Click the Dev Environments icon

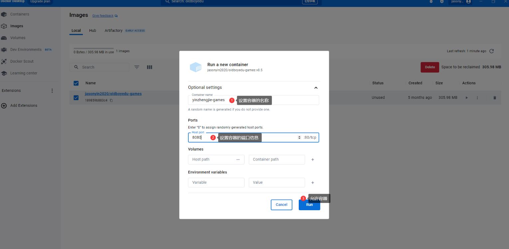(4, 50)
